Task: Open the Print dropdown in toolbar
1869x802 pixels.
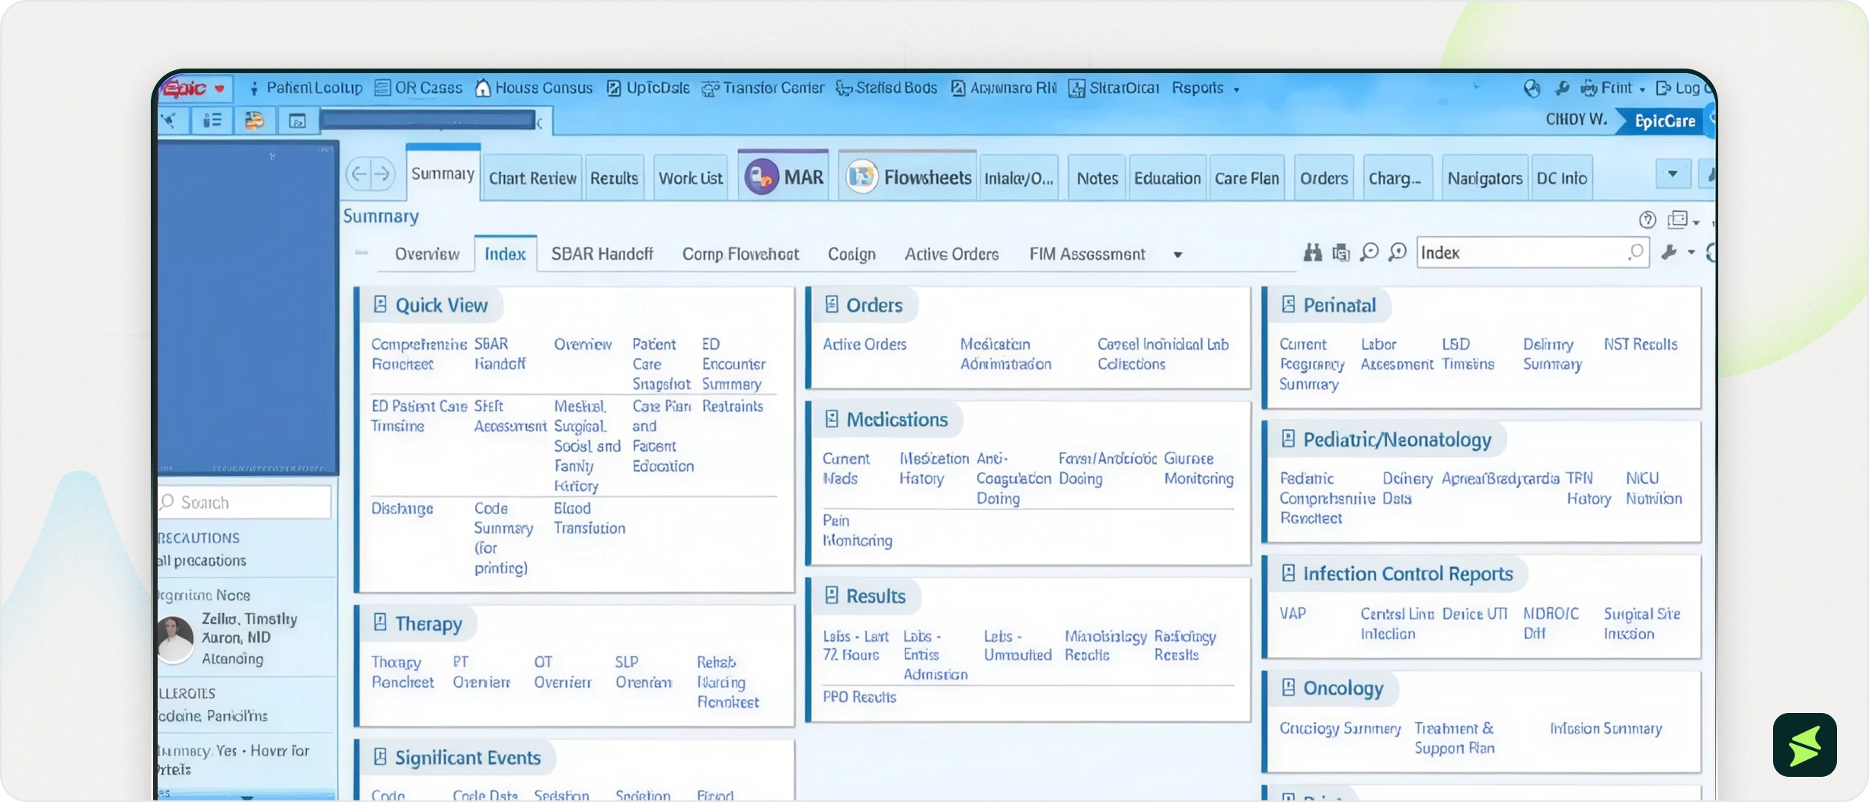Action: [1612, 88]
